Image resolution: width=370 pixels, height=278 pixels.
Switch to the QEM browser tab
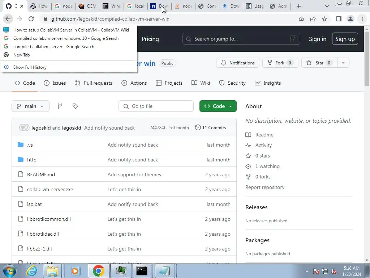click(x=87, y=6)
